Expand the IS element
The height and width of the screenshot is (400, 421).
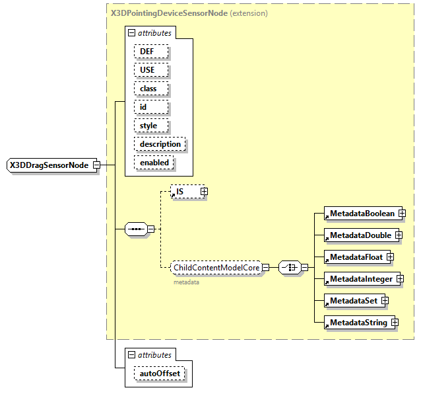204,192
